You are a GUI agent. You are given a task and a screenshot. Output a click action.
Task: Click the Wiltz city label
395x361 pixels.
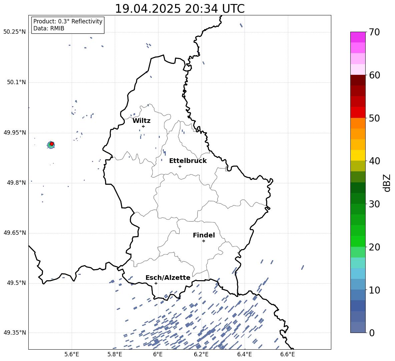[141, 121]
